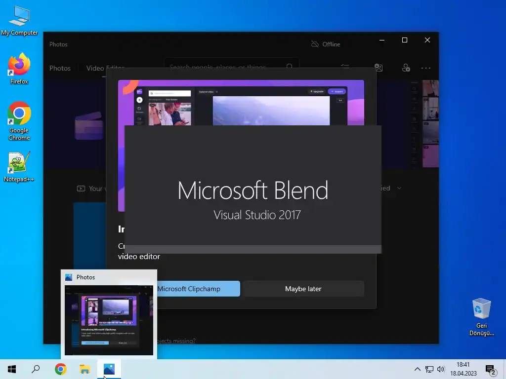Expand the sort dropdown chevron in Photos
The width and height of the screenshot is (506, 379).
pyautogui.click(x=399, y=188)
